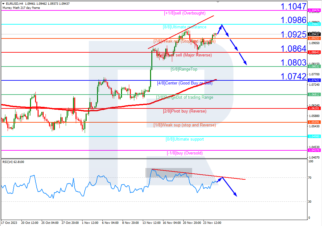
Task: Select the 17 Oct 2023 date on time axis
Action: point(9,223)
